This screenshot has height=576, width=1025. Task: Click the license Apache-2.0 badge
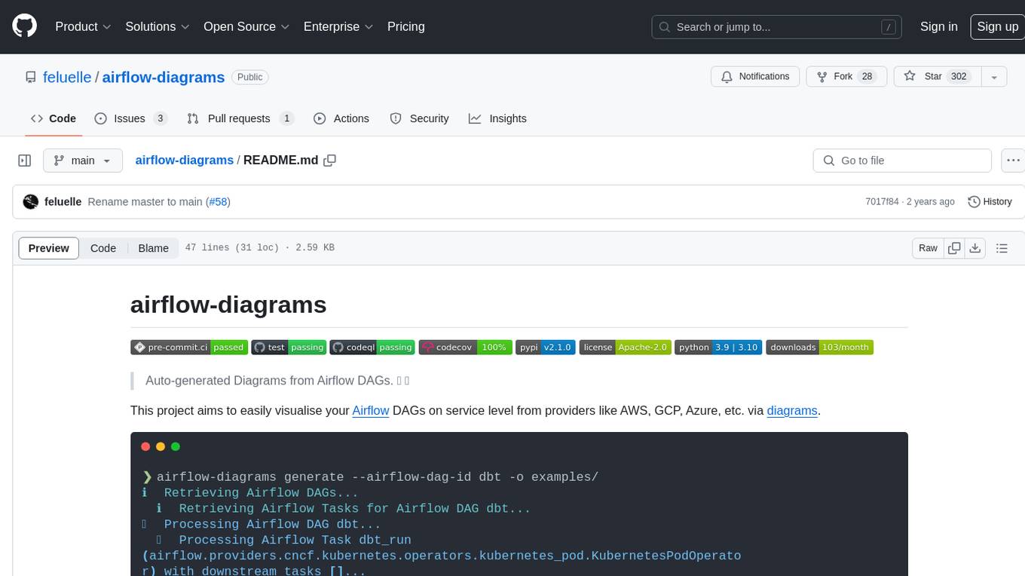625,348
